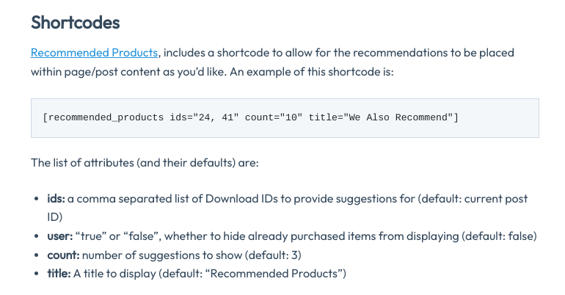Click 'An example of this shortcode is:' text
Image resolution: width=565 pixels, height=295 pixels.
coord(312,72)
